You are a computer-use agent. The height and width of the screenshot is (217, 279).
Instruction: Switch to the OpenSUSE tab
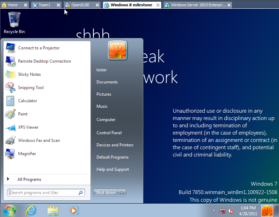(80, 5)
